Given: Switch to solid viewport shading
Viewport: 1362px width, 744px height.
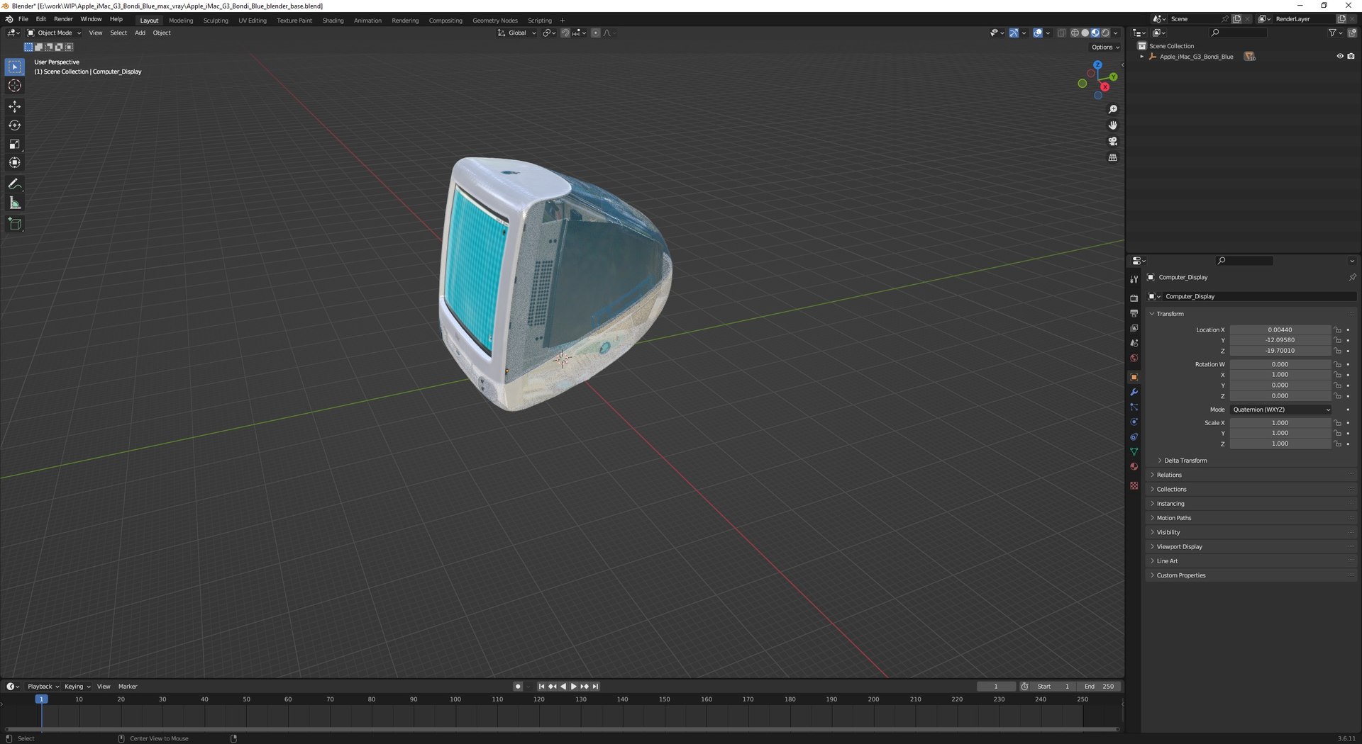Looking at the screenshot, I should coord(1085,33).
